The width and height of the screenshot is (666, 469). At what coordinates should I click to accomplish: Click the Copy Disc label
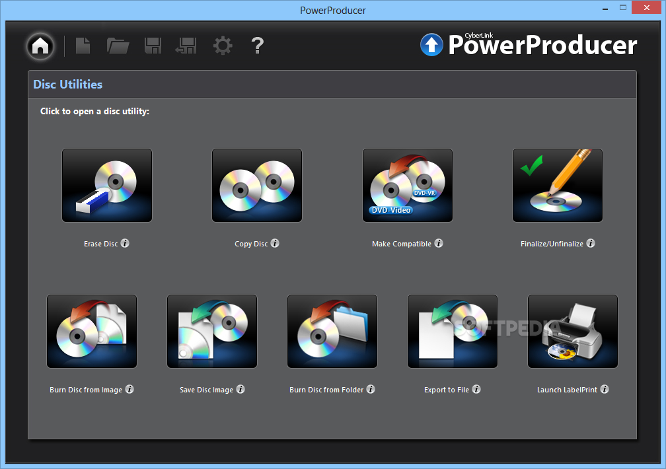point(251,244)
